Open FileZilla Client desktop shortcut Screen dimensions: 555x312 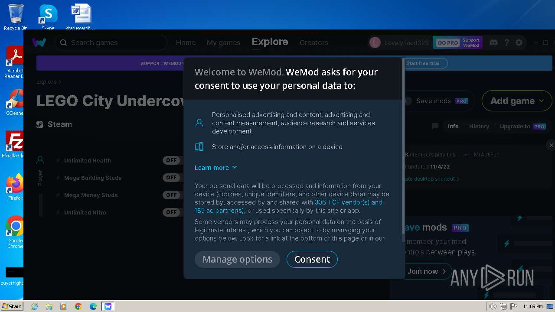point(15,144)
